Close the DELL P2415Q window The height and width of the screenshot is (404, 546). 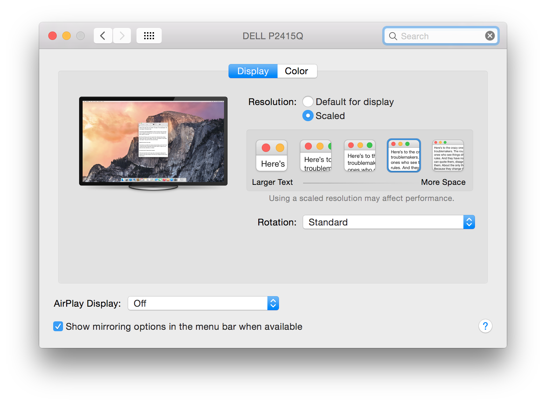coord(52,36)
